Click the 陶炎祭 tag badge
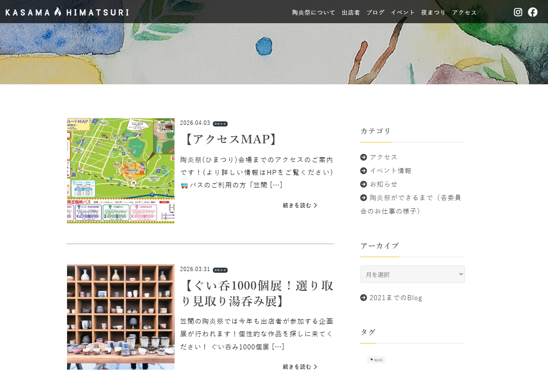Screen dimensions: 548x384 pyautogui.click(x=376, y=360)
